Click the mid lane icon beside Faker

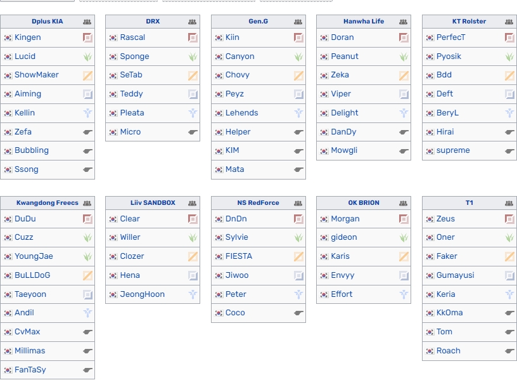click(509, 256)
